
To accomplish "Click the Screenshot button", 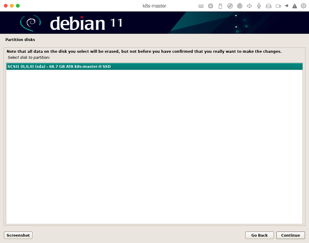I will point(18,235).
